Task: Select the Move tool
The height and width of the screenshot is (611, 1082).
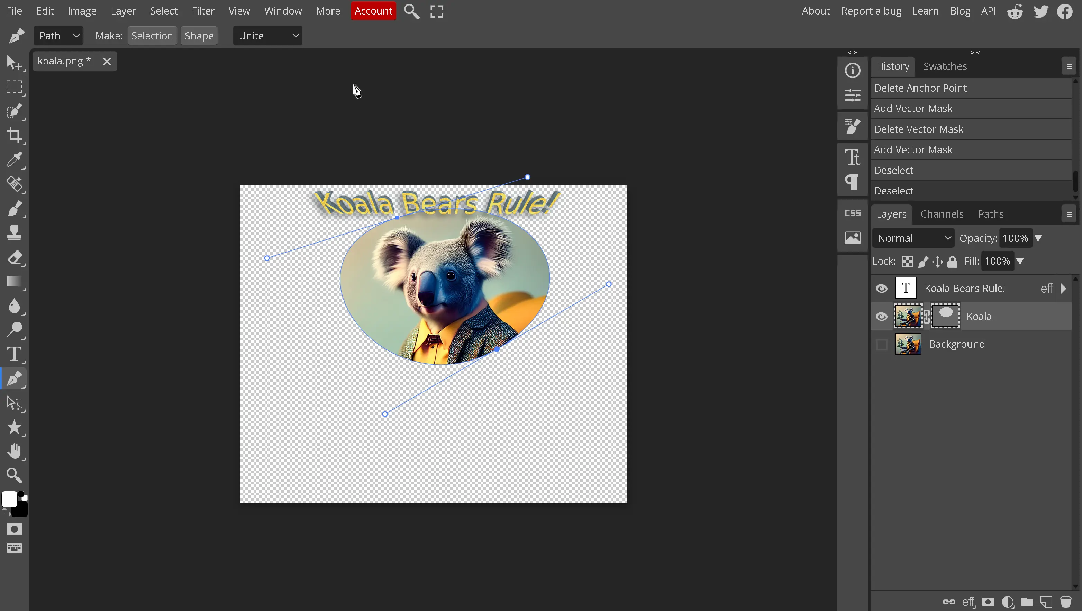Action: [x=14, y=63]
